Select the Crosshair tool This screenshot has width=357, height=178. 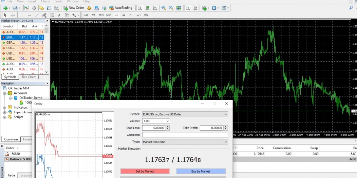pyautogui.click(x=13, y=15)
